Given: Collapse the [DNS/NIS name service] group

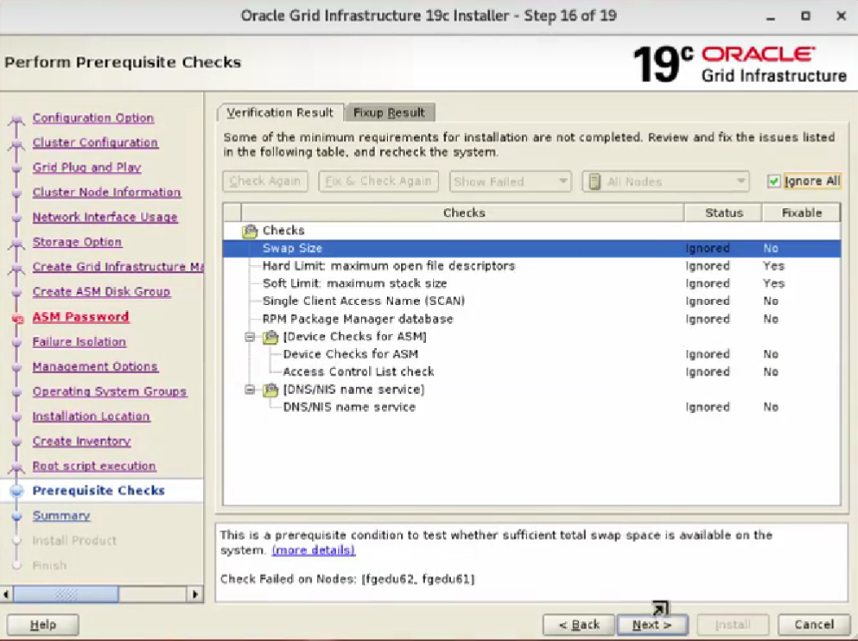Looking at the screenshot, I should tap(250, 390).
